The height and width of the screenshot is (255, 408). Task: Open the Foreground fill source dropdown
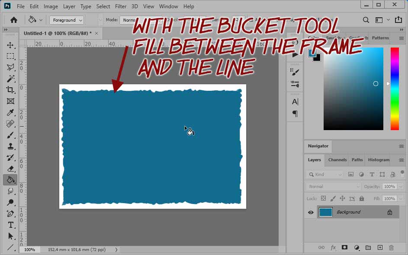pos(67,20)
